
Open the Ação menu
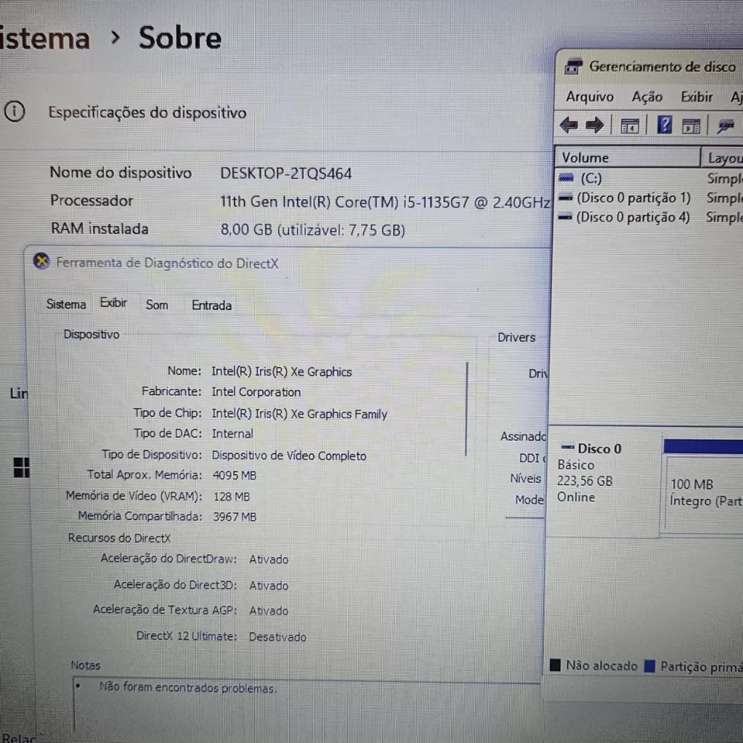(646, 97)
